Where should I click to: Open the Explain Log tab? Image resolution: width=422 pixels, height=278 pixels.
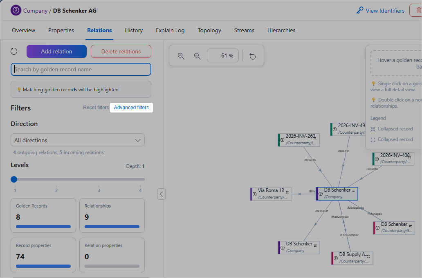[x=170, y=30]
